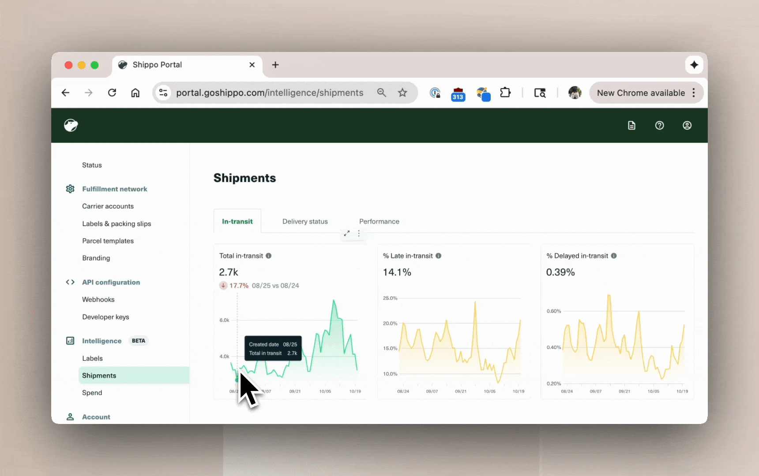
Task: Click the API configuration heading
Action: pos(111,283)
